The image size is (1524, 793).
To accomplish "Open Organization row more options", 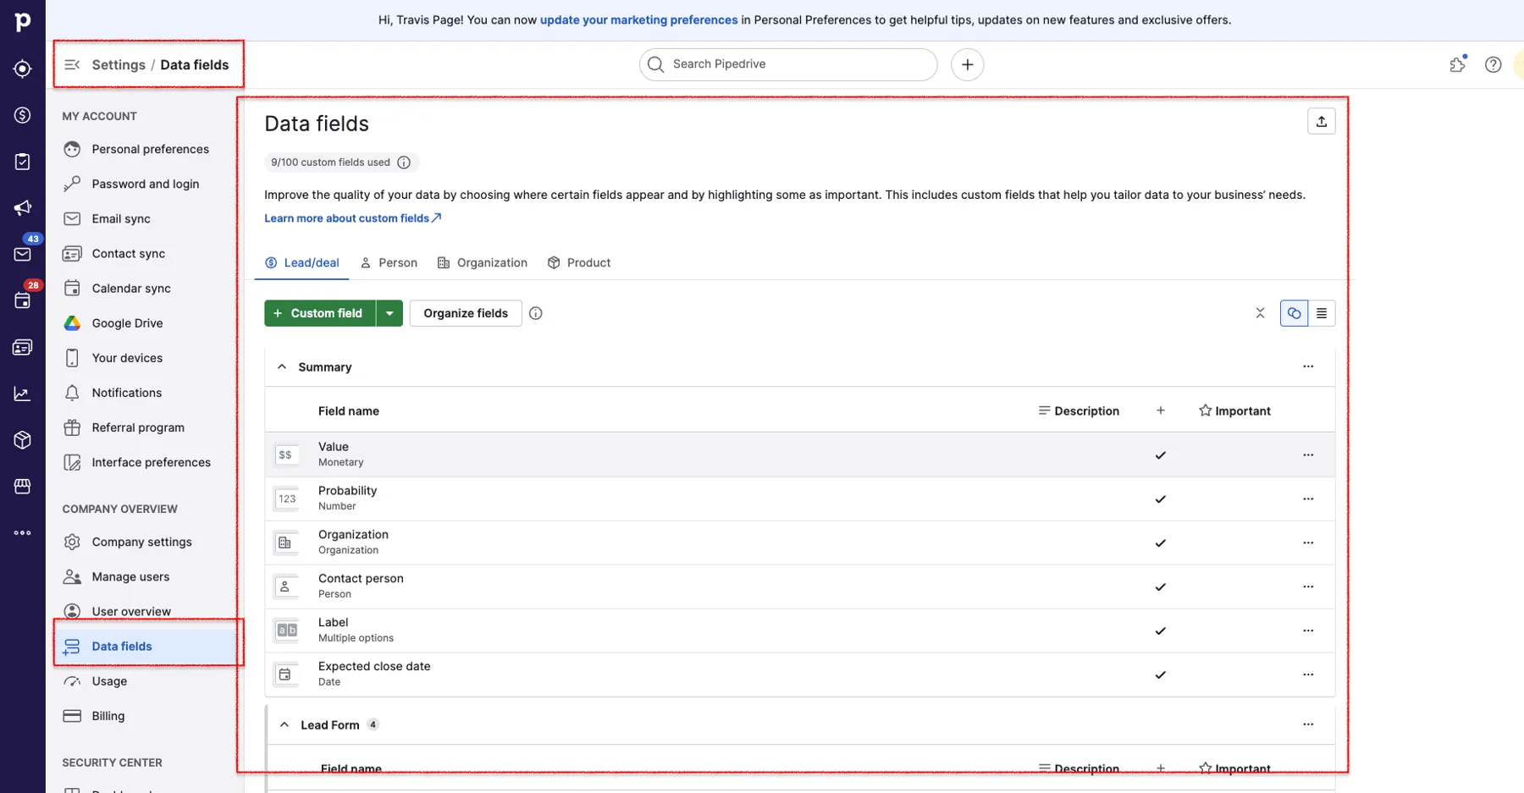I will click(1308, 543).
